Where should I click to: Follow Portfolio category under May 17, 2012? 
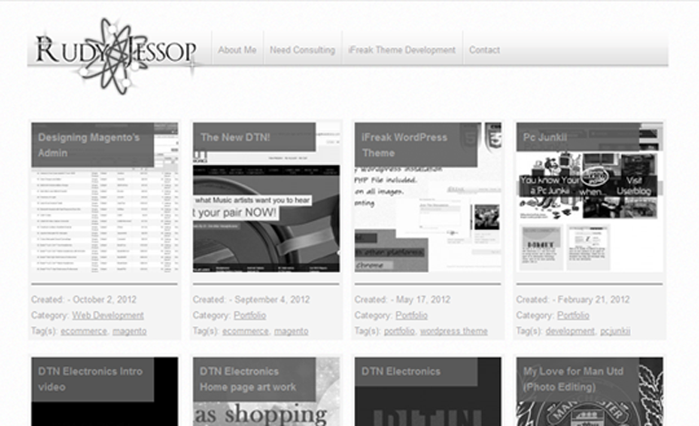[411, 315]
